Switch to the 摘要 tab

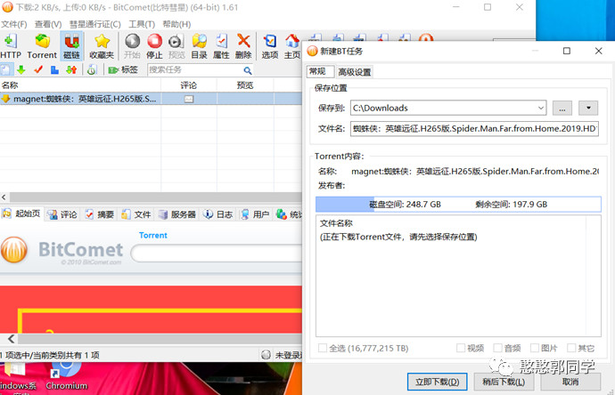pos(100,214)
